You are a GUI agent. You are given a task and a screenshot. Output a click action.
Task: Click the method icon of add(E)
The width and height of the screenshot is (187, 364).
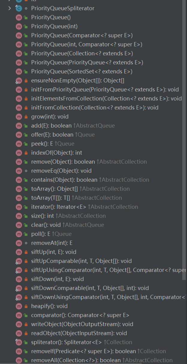(x=19, y=126)
